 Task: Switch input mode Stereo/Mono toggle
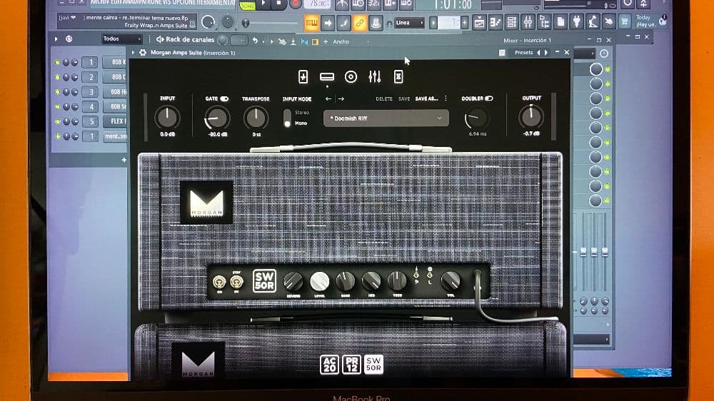pos(287,118)
